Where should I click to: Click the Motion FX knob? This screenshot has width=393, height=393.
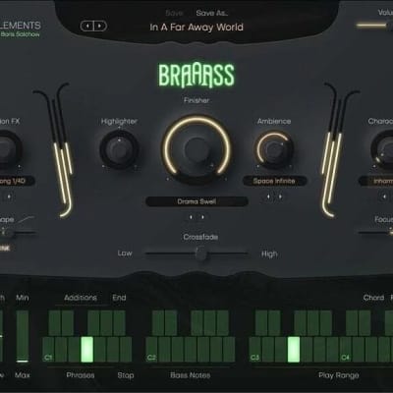pyautogui.click(x=6, y=149)
